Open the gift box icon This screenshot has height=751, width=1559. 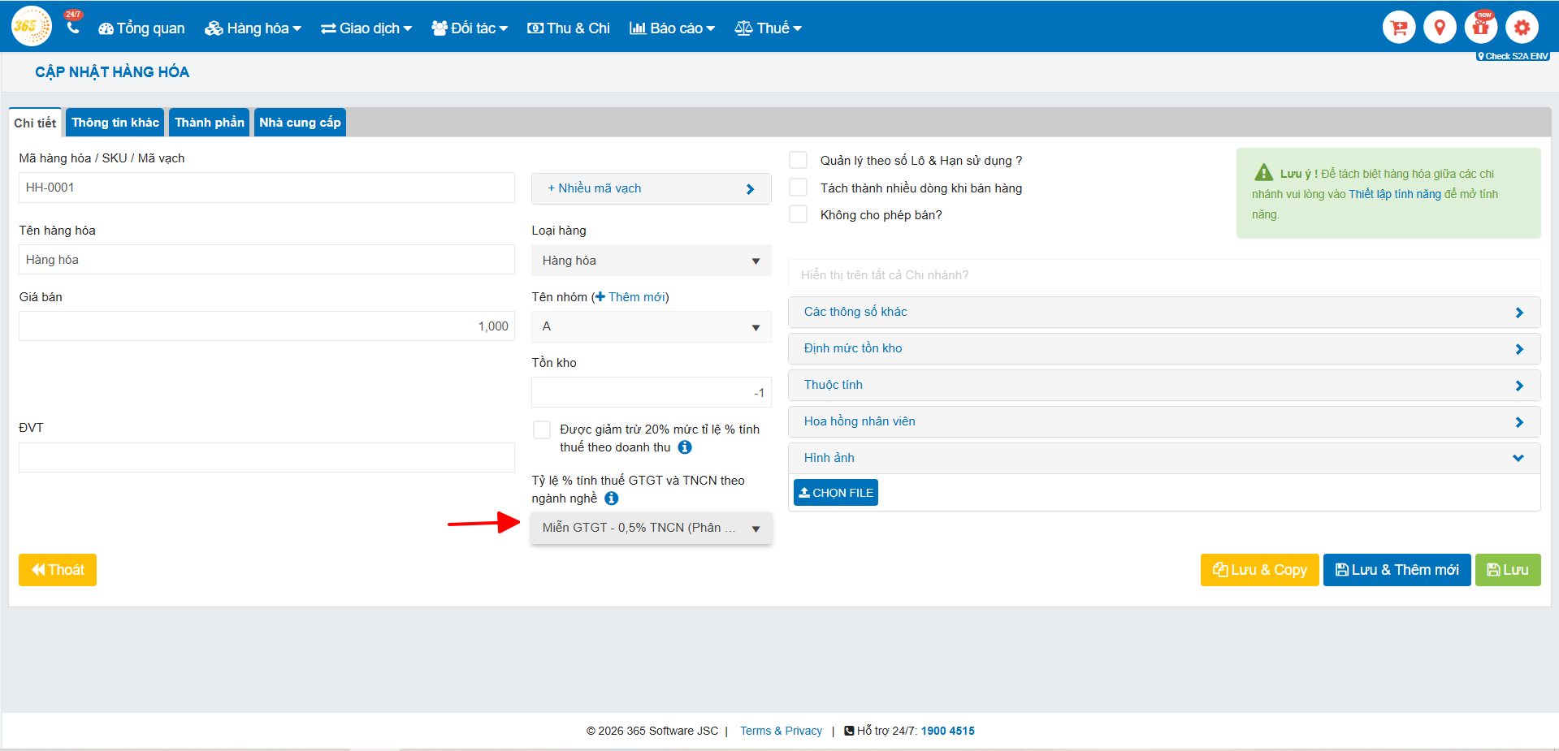click(x=1480, y=28)
